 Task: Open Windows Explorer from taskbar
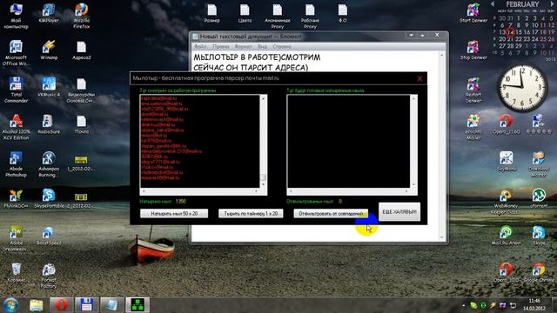click(36, 305)
